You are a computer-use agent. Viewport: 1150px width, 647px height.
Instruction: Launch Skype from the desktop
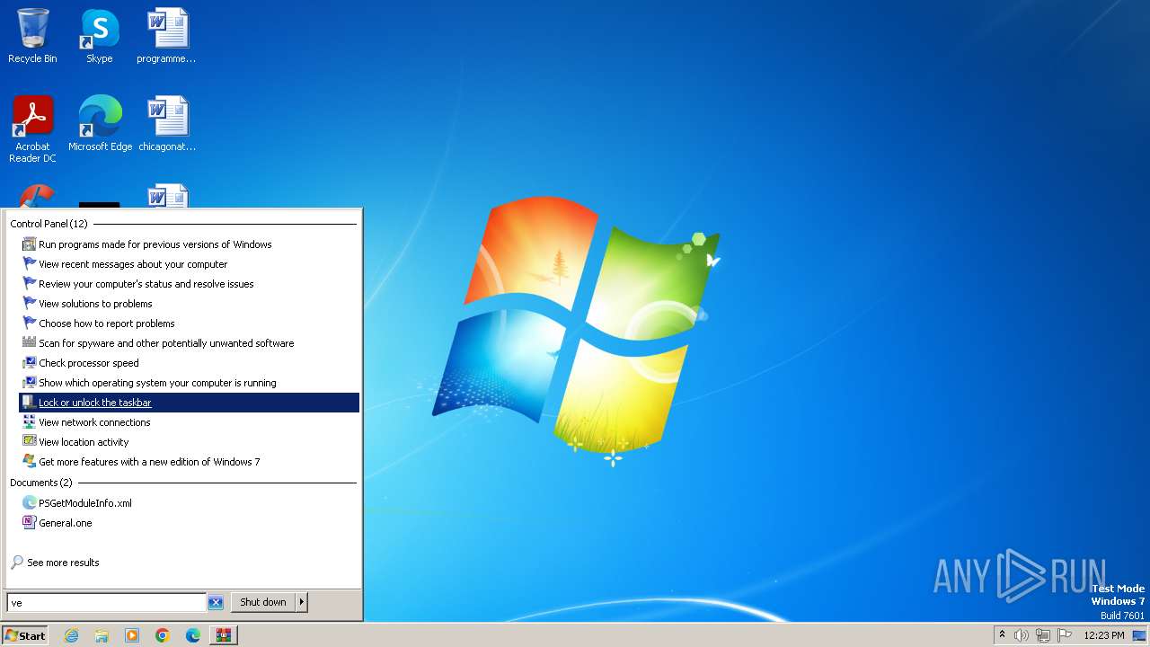point(100,36)
